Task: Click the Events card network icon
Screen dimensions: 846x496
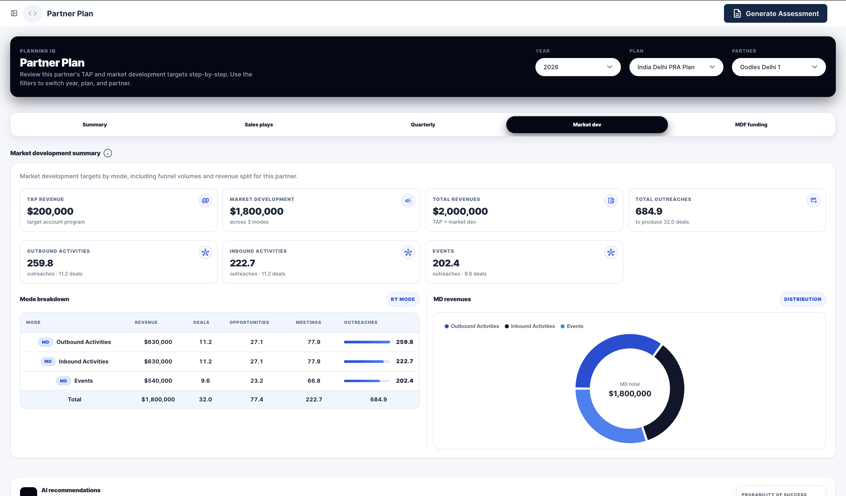Action: [x=611, y=252]
